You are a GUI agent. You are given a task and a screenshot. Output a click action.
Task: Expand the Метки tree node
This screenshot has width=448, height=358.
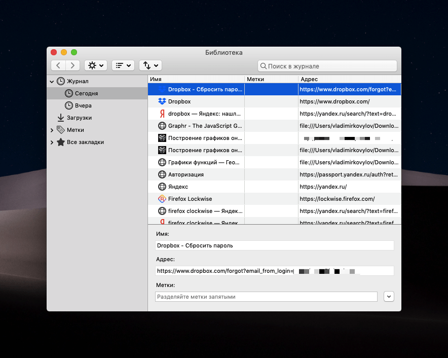pos(52,130)
